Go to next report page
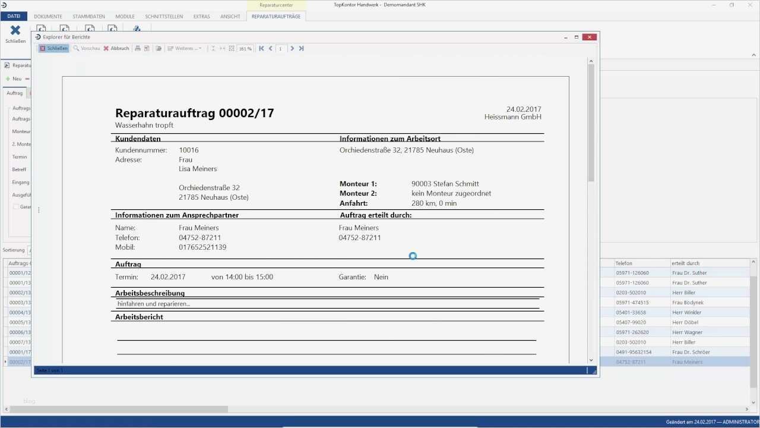The width and height of the screenshot is (760, 428). click(x=292, y=48)
